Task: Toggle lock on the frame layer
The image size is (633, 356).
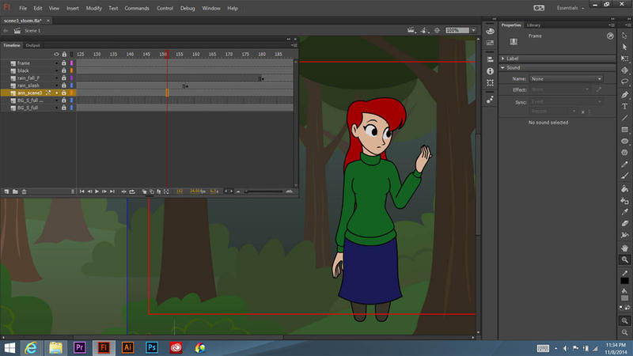Action: click(64, 63)
